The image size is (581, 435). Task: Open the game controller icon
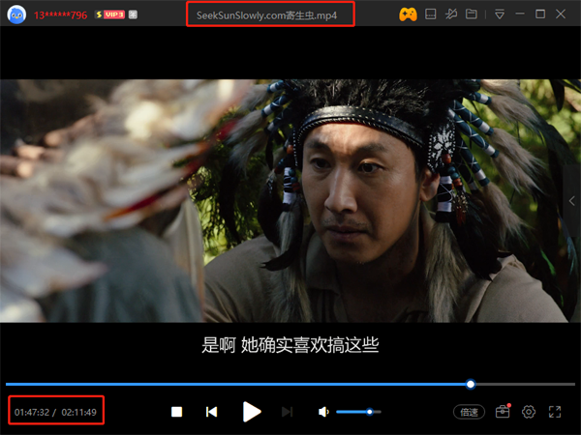click(408, 14)
